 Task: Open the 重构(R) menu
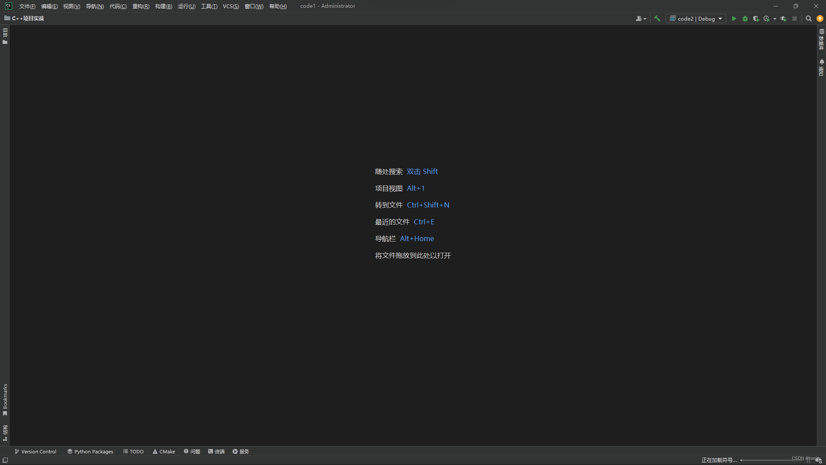[141, 6]
